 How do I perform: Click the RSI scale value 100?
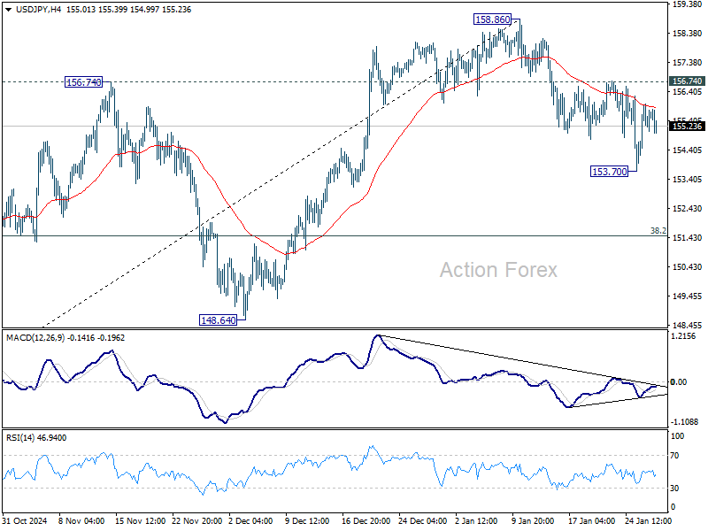[x=678, y=436]
